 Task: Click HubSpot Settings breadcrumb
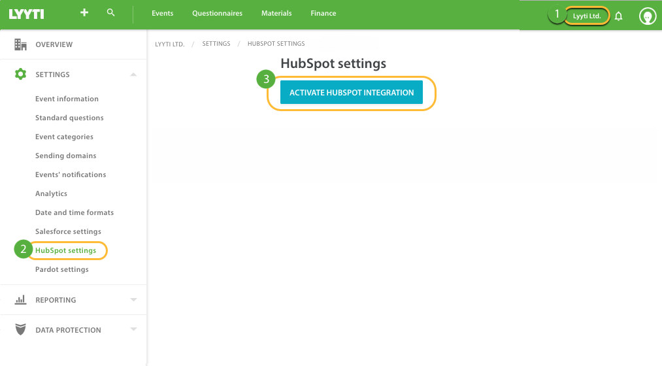(x=276, y=44)
